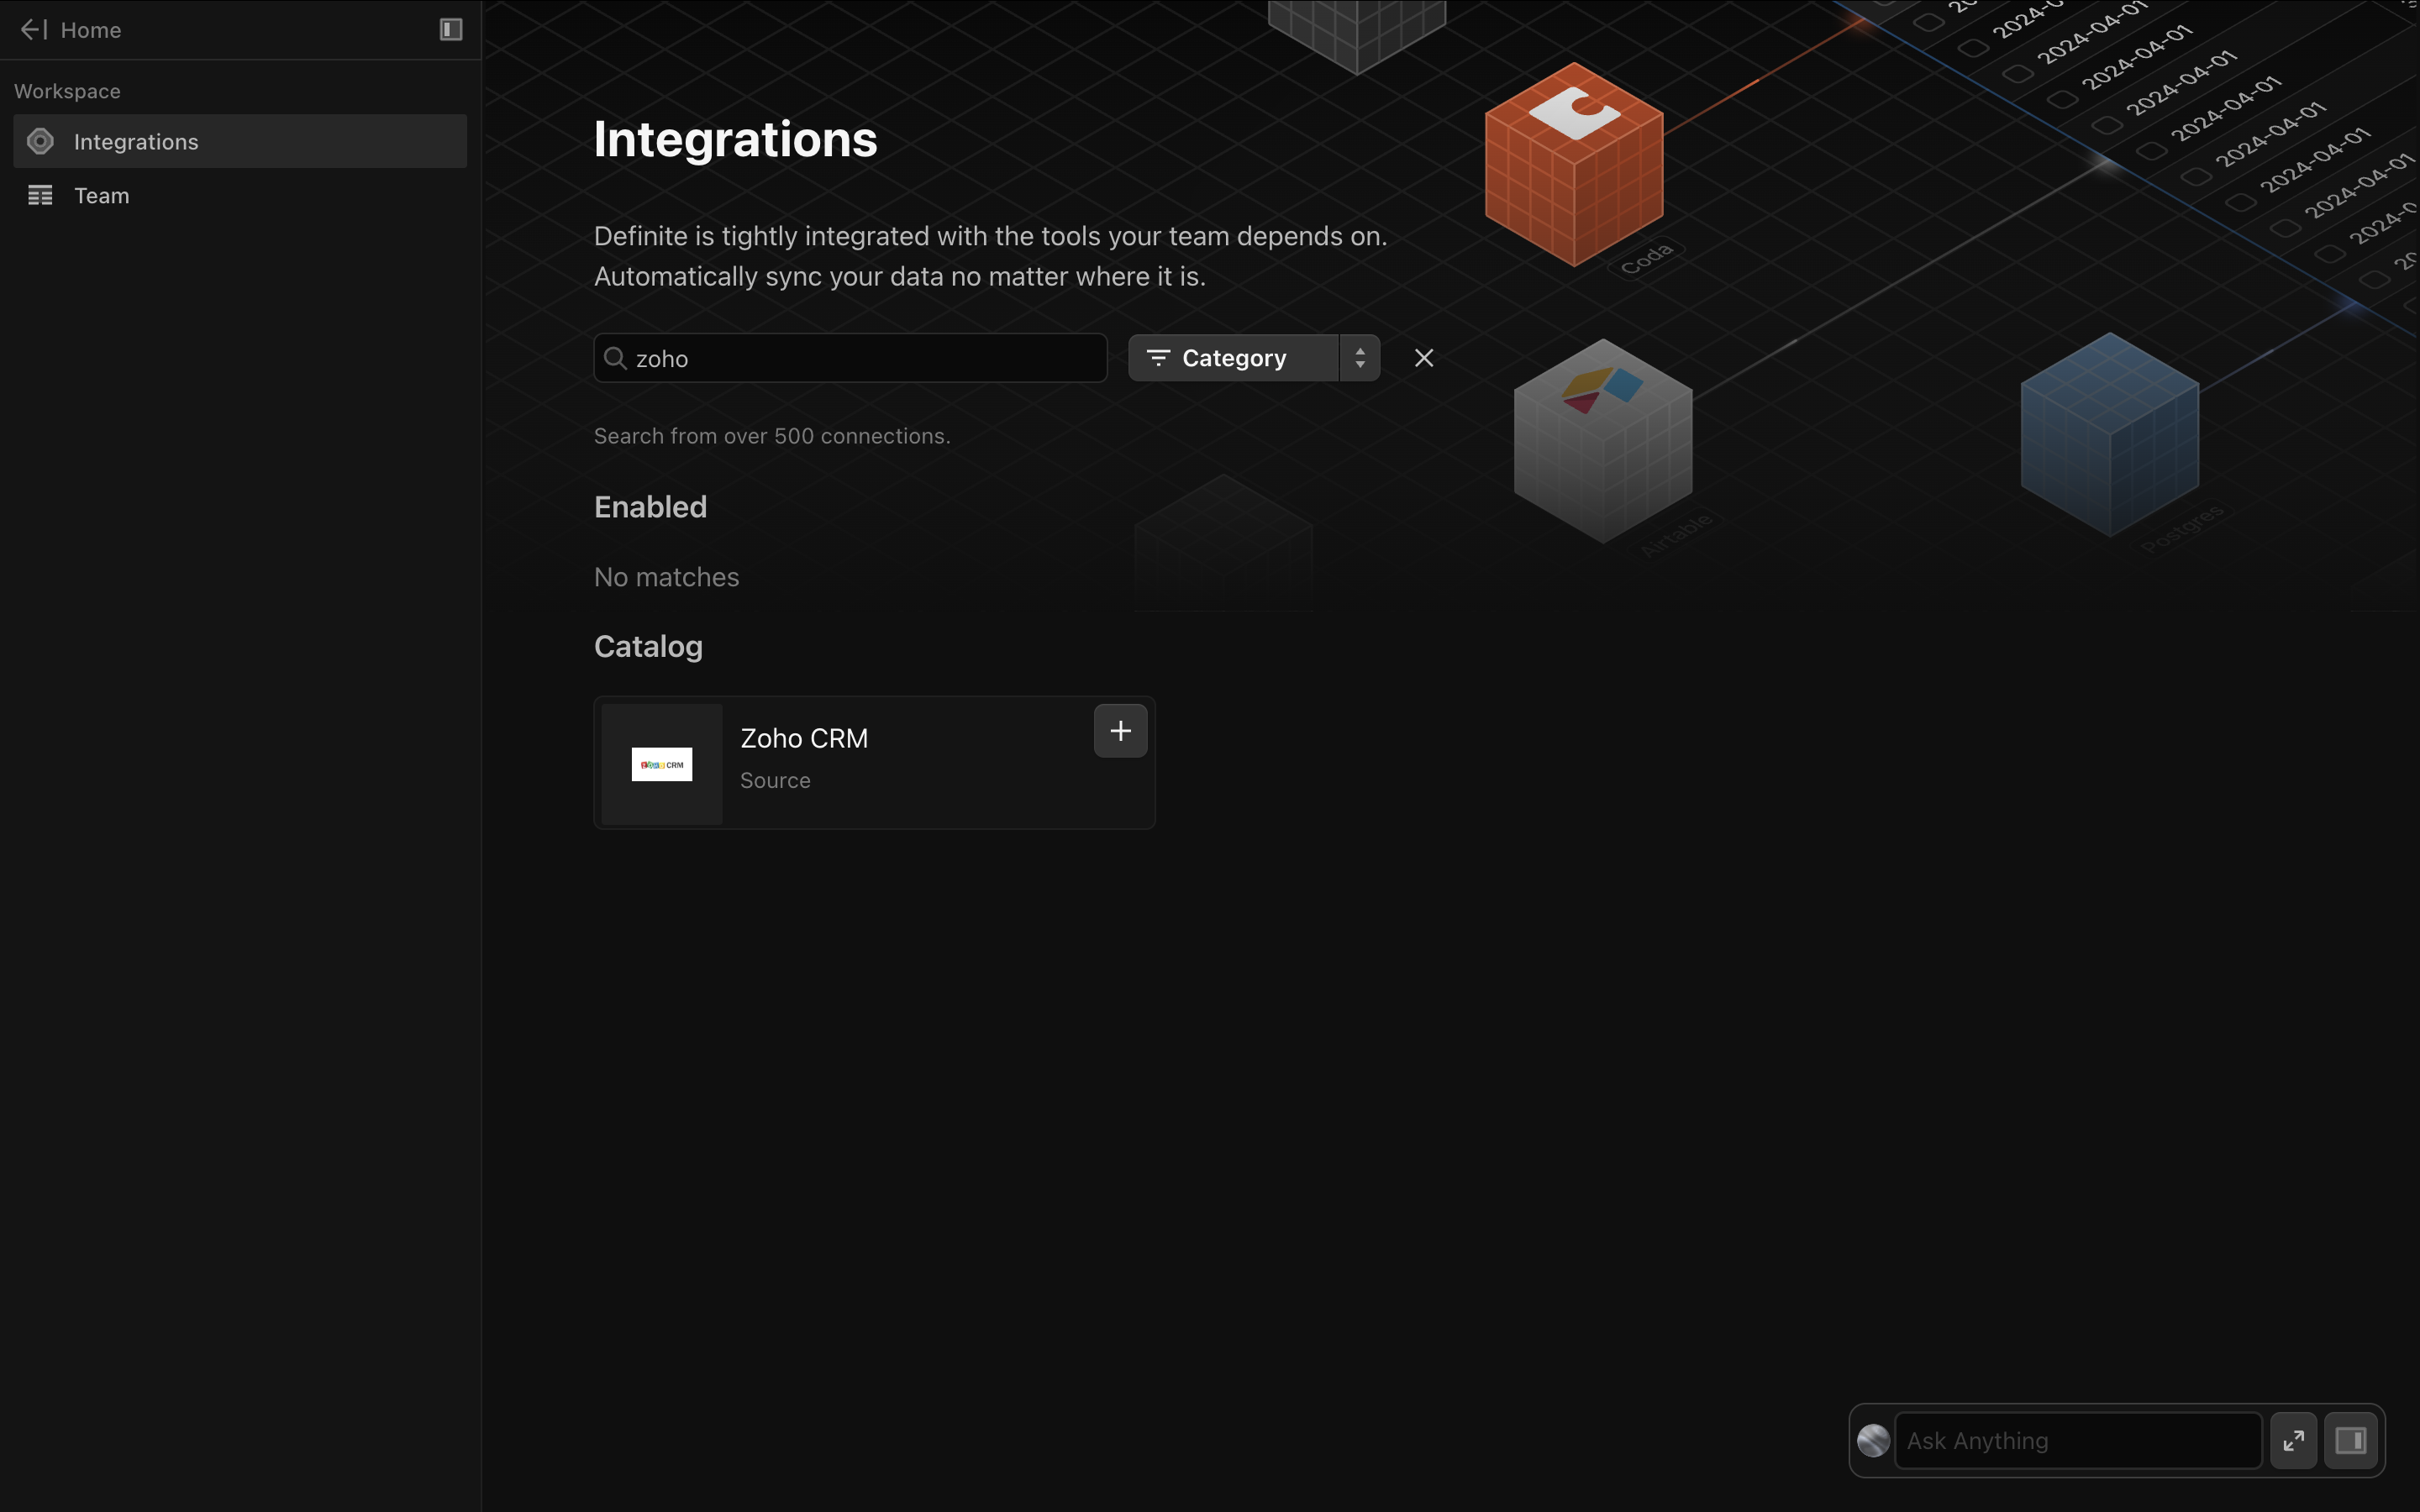Click the Integrations hexagon icon in sidebar
The width and height of the screenshot is (2420, 1512).
pos(40,142)
